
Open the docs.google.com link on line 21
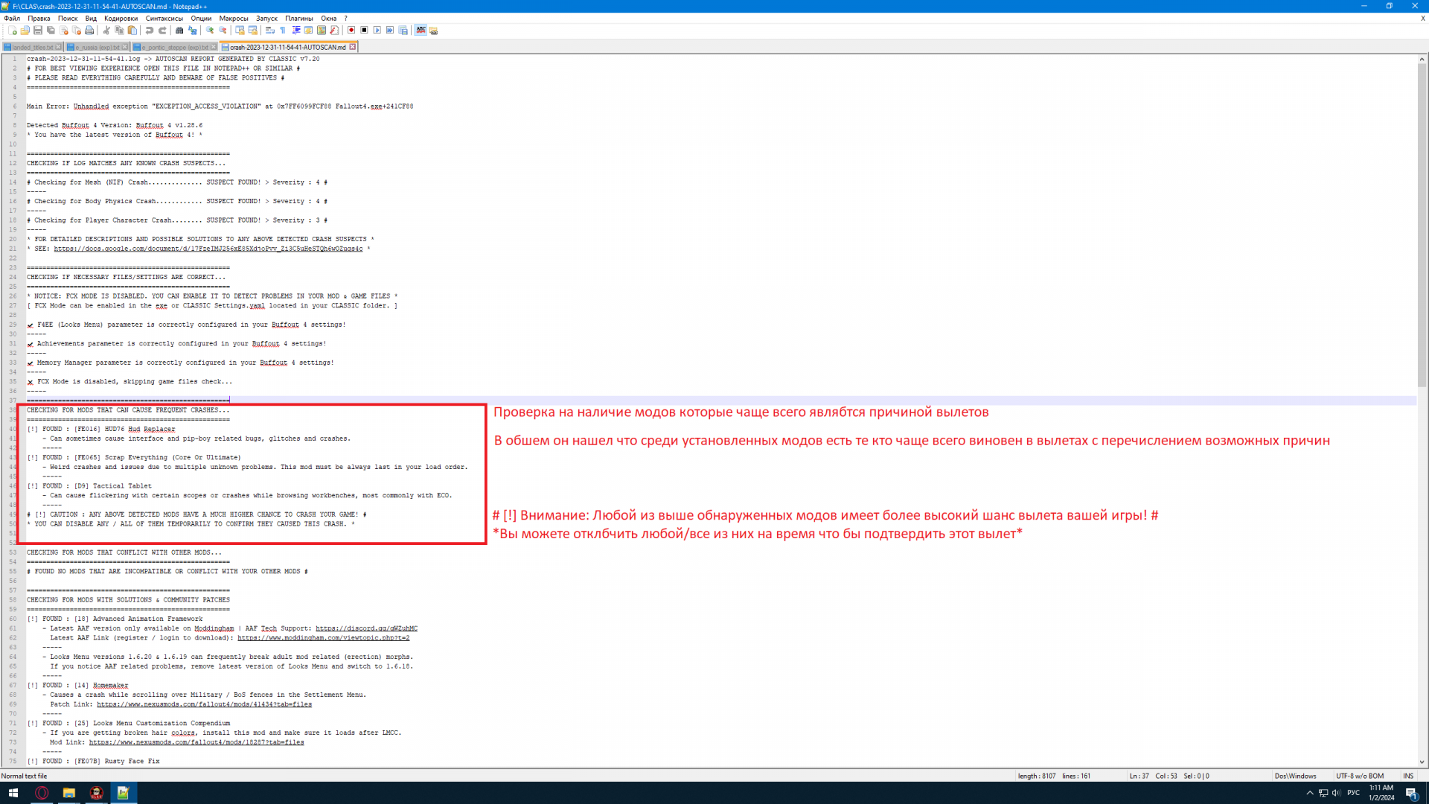208,249
